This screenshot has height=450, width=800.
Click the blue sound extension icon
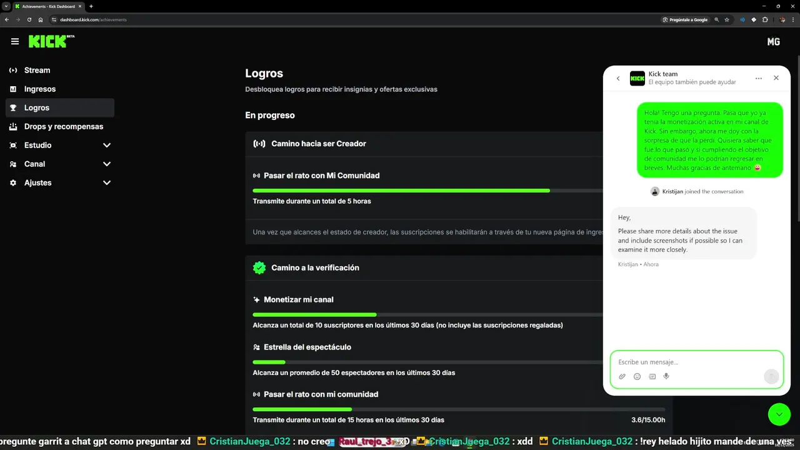[742, 19]
